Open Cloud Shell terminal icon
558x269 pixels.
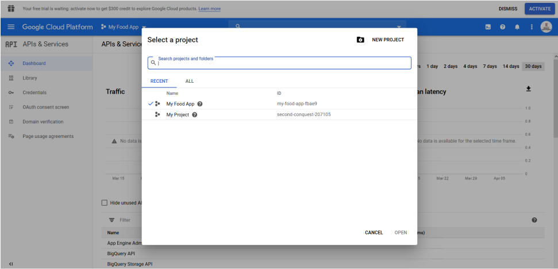488,27
